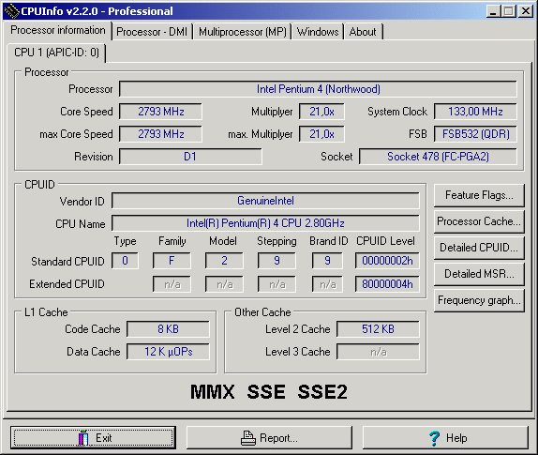Switch to the Processor - DMI tab

click(x=152, y=32)
